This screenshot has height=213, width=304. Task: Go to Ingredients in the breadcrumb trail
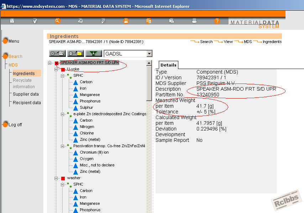tap(272, 42)
